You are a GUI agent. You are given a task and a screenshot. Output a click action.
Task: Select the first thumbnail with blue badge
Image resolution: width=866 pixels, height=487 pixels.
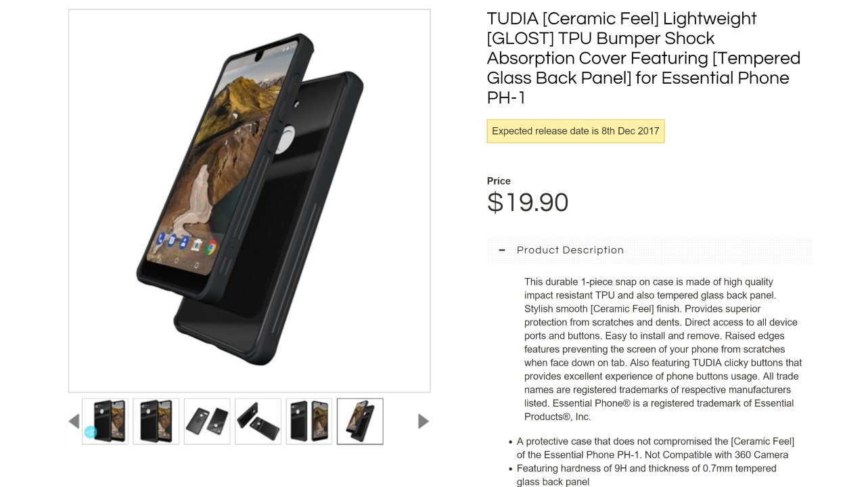tap(105, 421)
